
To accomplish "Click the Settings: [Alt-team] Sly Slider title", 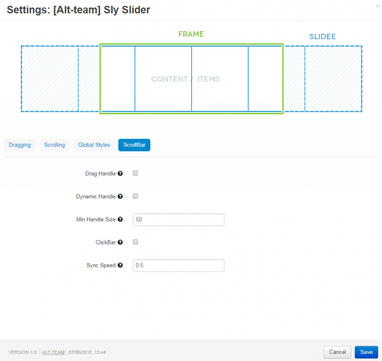I will 79,10.
